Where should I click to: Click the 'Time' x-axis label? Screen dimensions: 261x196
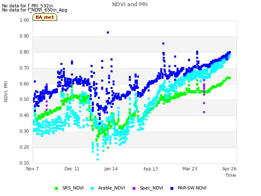[231, 175]
